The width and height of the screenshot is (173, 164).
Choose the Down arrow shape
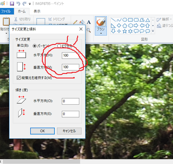(x=113, y=31)
